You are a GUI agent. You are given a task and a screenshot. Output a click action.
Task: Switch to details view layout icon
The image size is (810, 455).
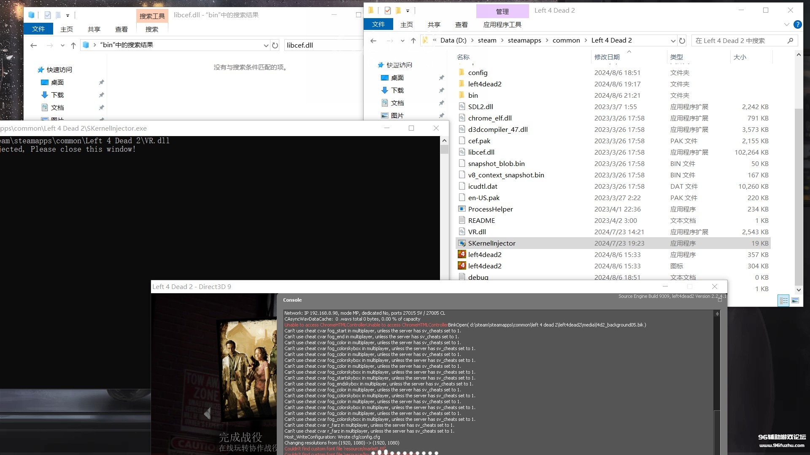(783, 300)
